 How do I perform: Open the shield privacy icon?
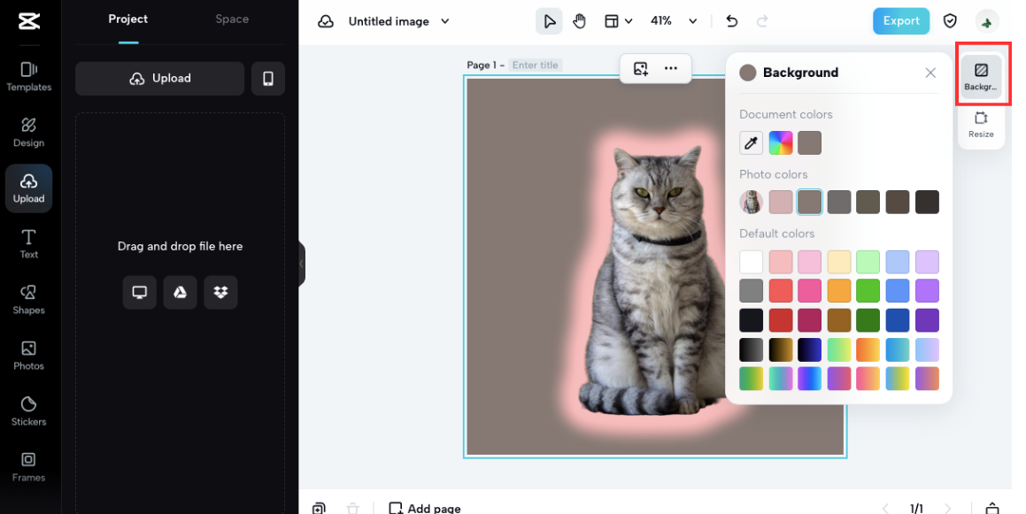(x=950, y=21)
